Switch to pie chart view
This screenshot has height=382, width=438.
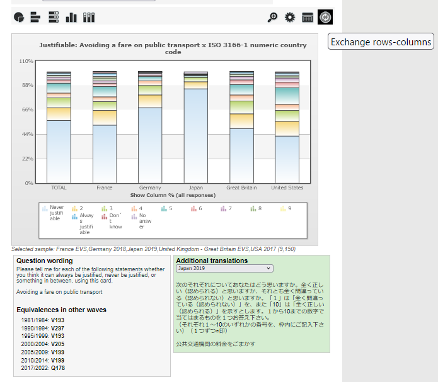coord(19,17)
